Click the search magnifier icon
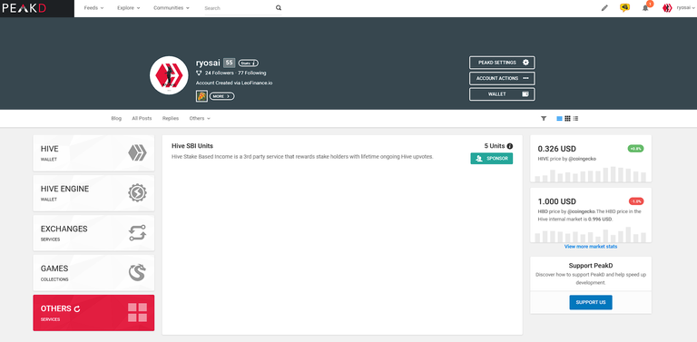Screen dimensions: 697x342 [x=279, y=7]
